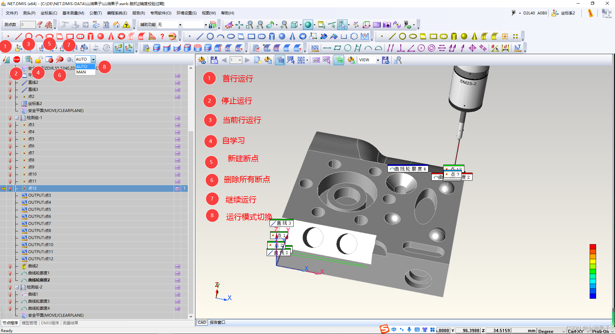This screenshot has width=615, height=334.
Task: Toggle the light bulb beside 检测组-1
Action: click(x=10, y=118)
